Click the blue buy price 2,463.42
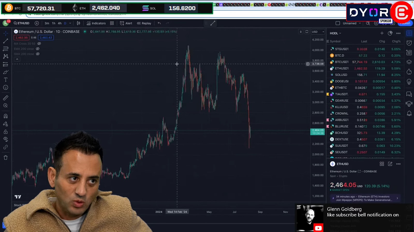Screen dimensions: 414x232 coord(46,38)
